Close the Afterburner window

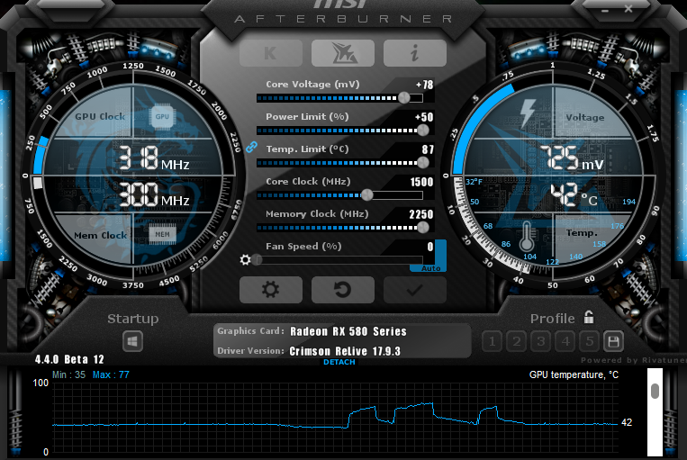click(x=628, y=8)
